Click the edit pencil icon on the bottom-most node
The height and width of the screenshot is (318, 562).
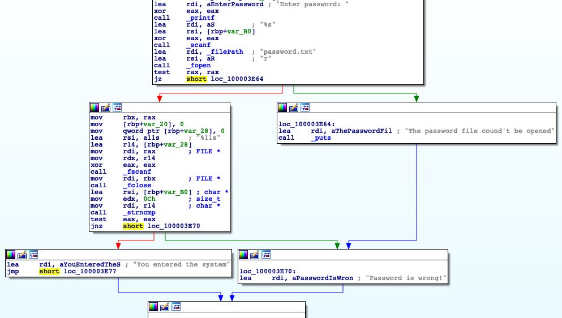coord(165,307)
